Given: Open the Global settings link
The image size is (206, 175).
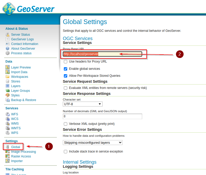Looking at the screenshot, I should [x=16, y=147].
